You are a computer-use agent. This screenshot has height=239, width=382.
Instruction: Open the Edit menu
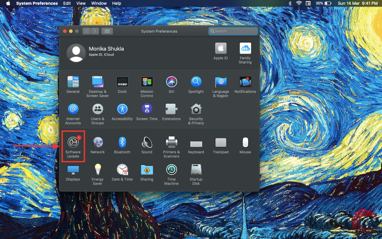(x=67, y=3)
